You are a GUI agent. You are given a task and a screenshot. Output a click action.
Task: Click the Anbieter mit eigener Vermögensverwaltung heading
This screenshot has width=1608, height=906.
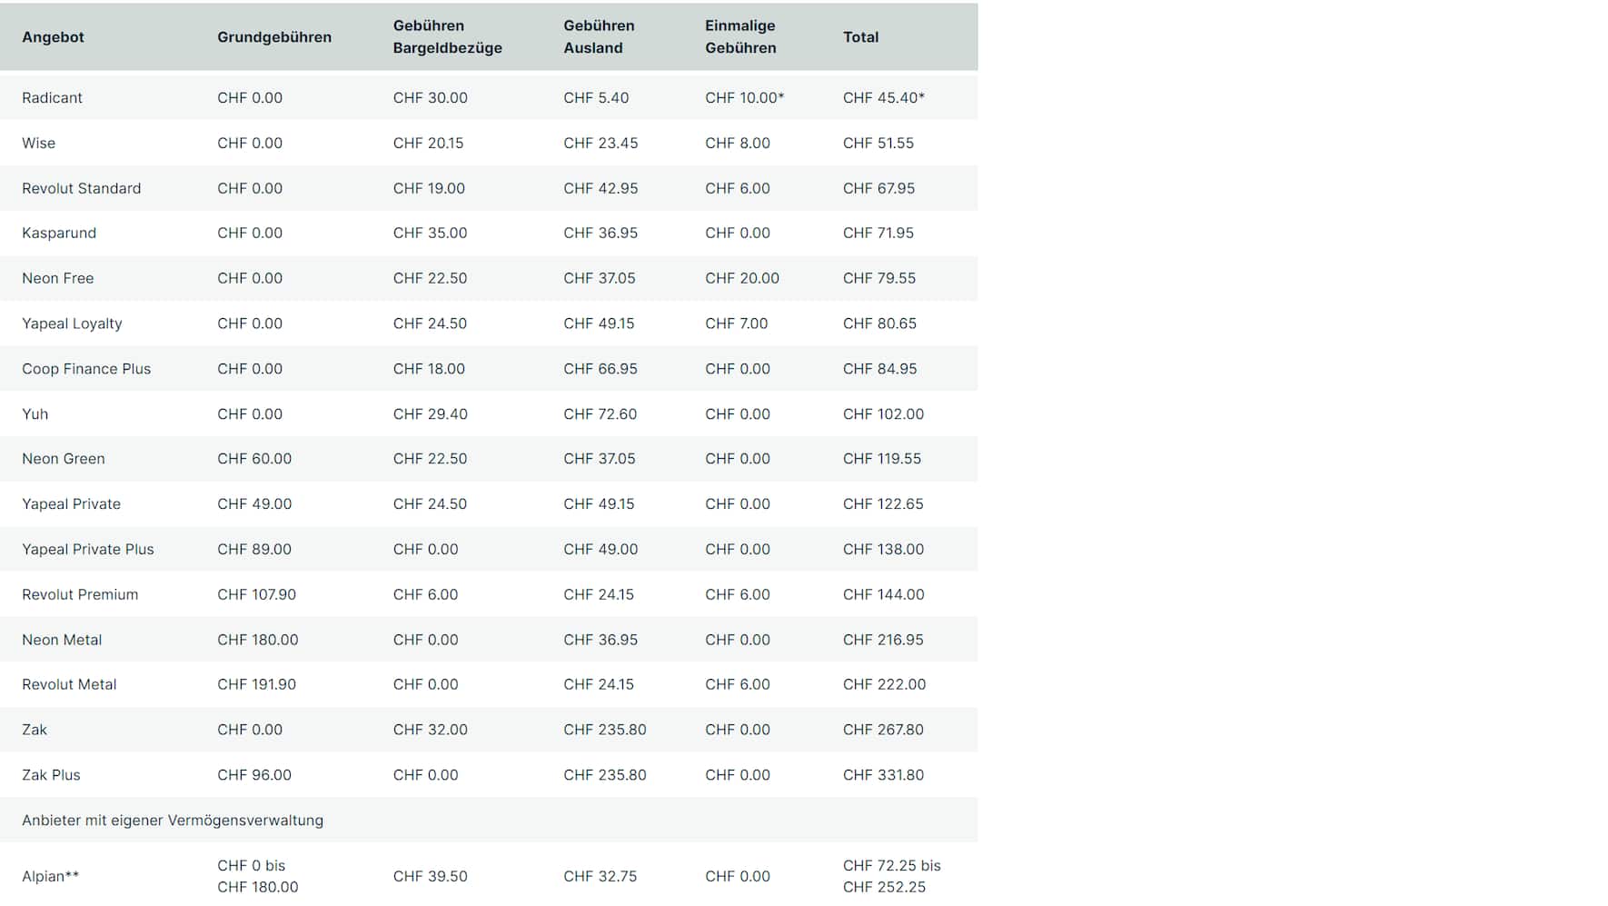(173, 821)
